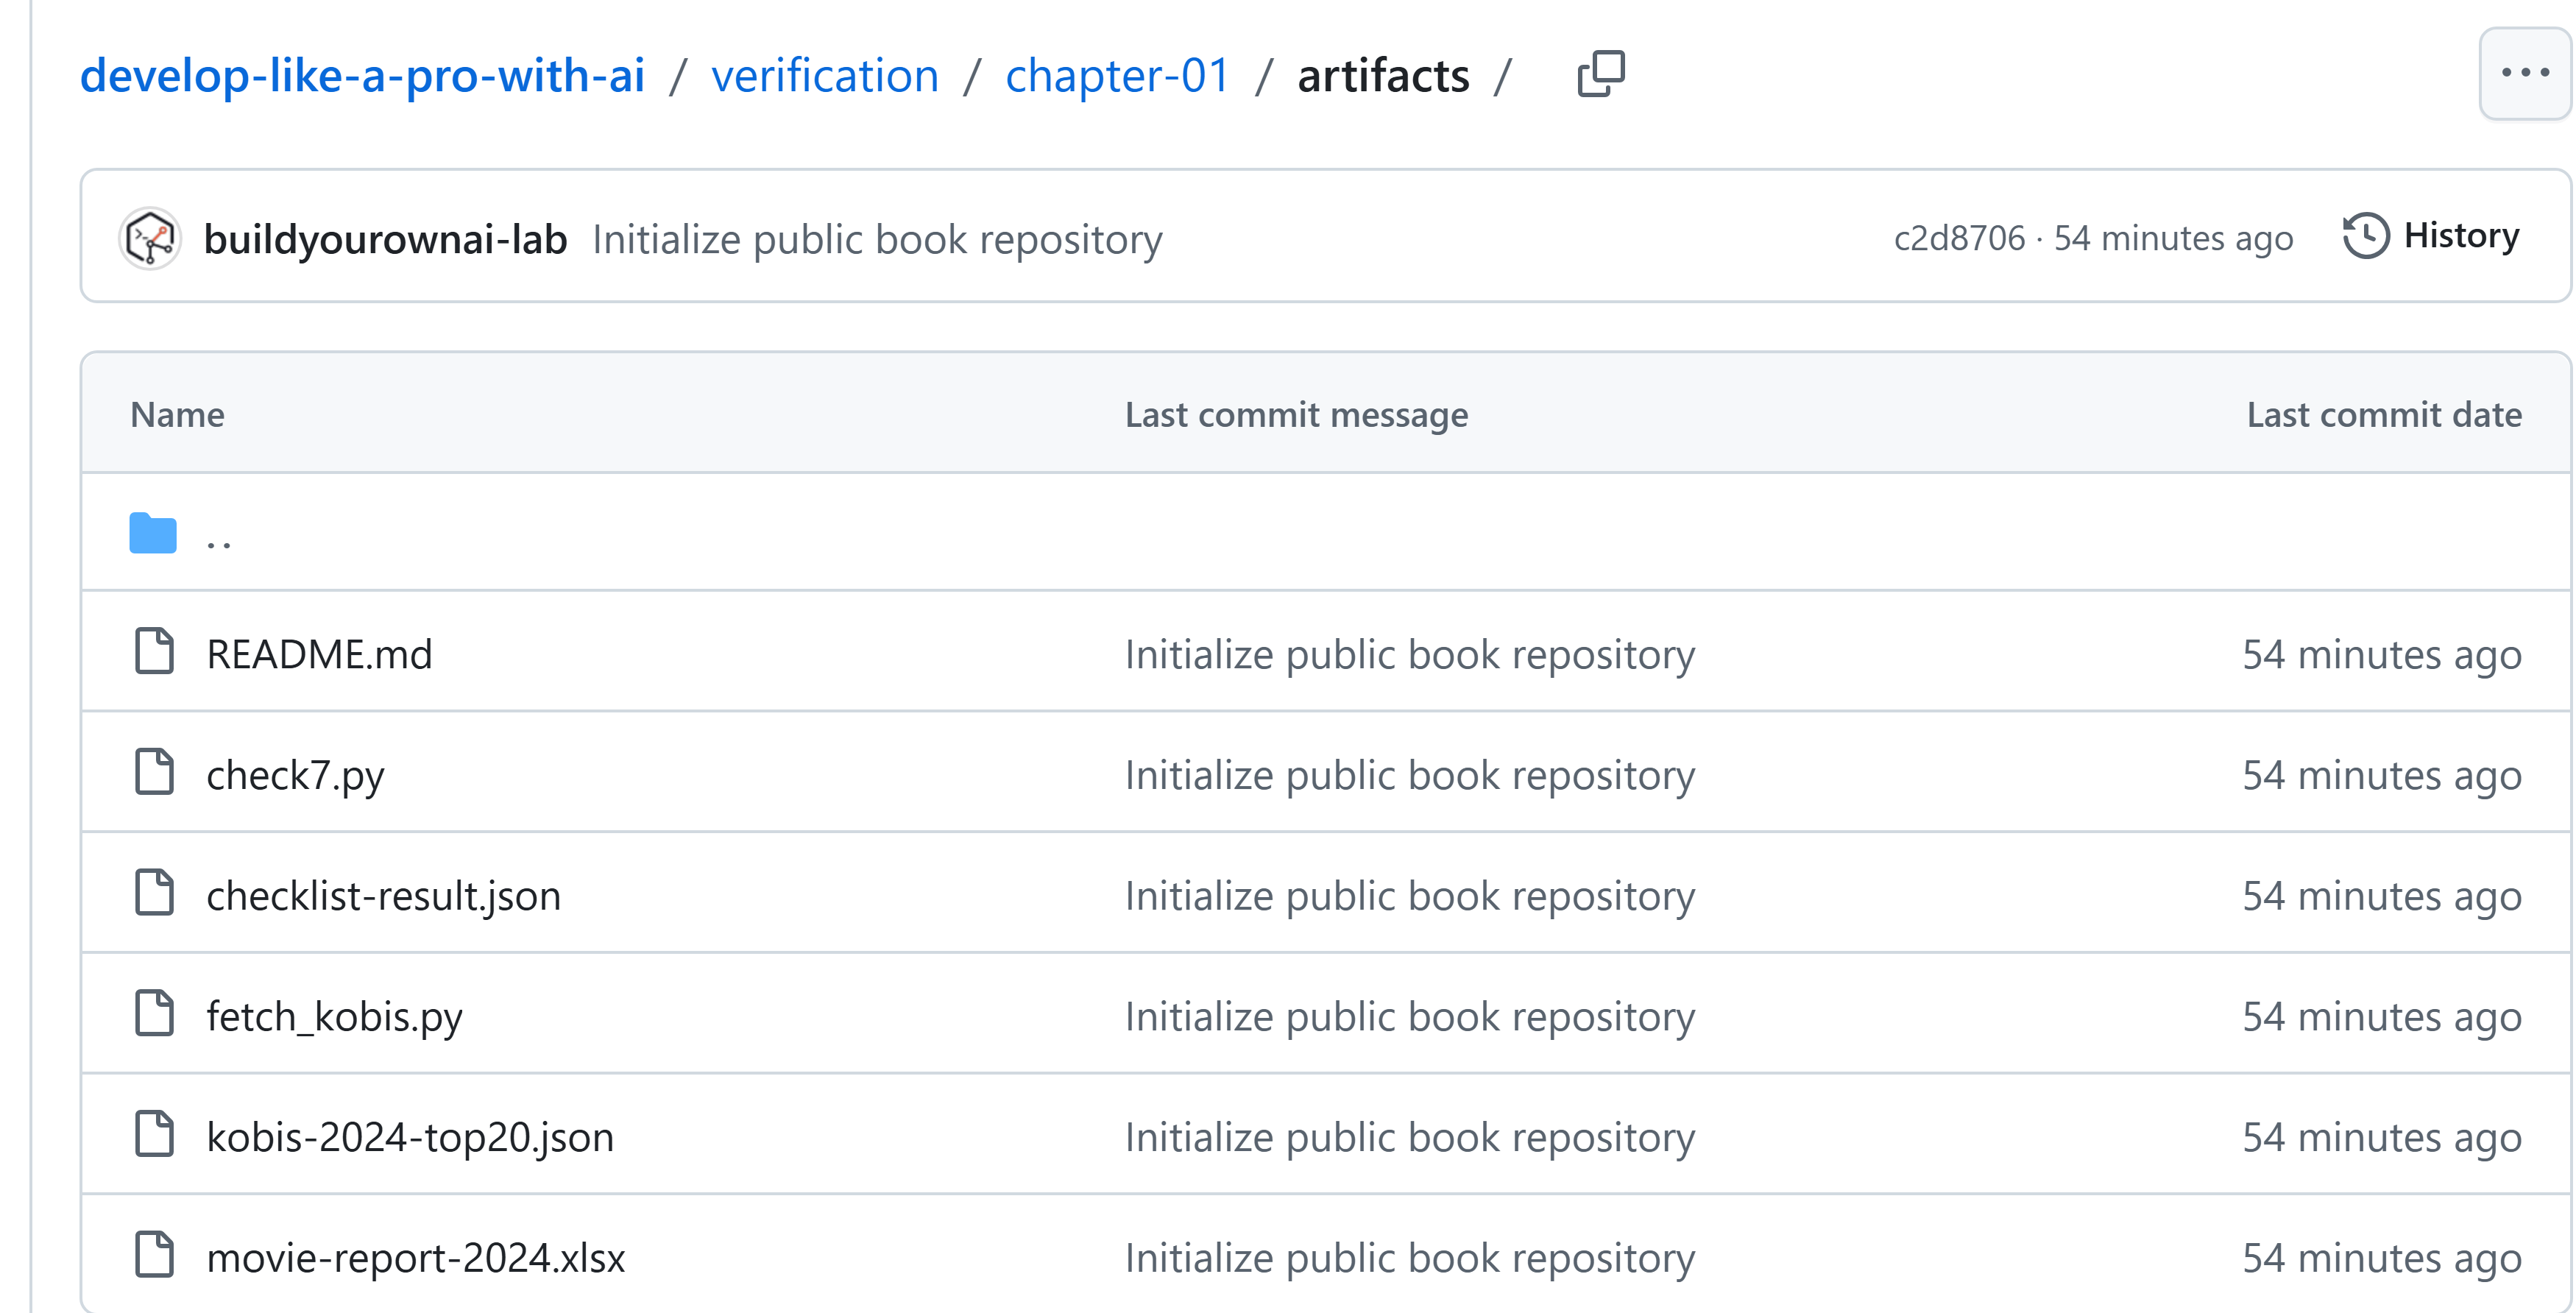Open commit message in kobis-2024-top20.json row
The width and height of the screenshot is (2576, 1313).
(1410, 1138)
